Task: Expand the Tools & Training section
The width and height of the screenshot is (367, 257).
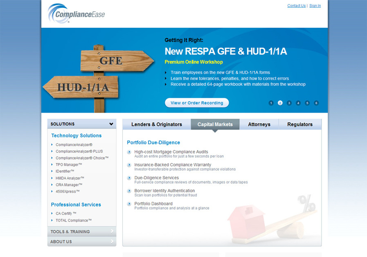Action: [x=82, y=232]
